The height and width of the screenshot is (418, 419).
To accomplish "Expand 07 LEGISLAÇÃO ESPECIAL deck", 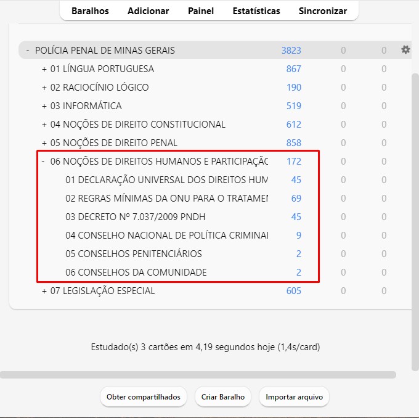I will click(x=44, y=291).
